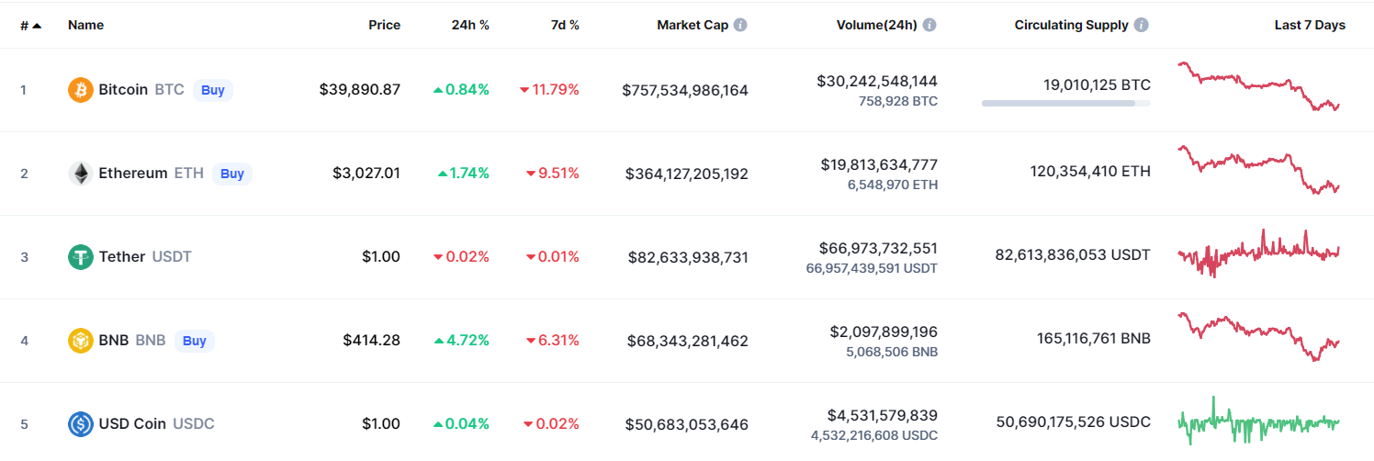Click the 6,548,970 ETH volume figure
This screenshot has width=1374, height=461.
coord(893,185)
